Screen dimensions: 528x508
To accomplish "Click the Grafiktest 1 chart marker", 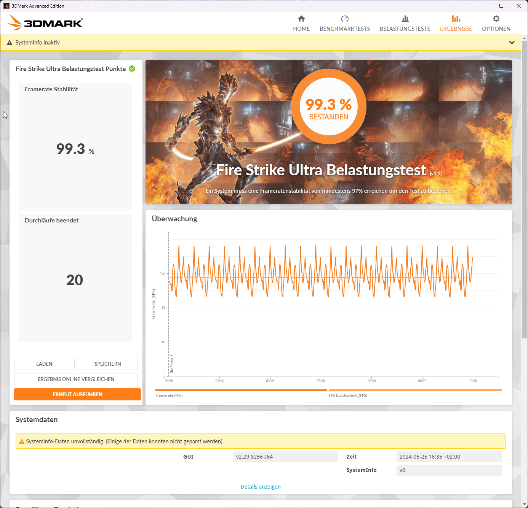I will pos(172,364).
